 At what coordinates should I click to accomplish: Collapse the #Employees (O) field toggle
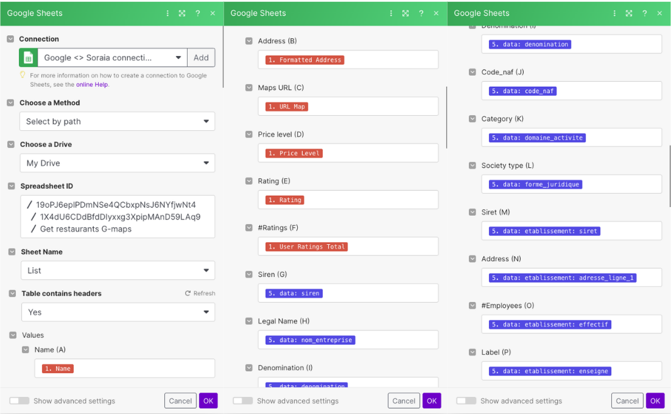click(473, 306)
